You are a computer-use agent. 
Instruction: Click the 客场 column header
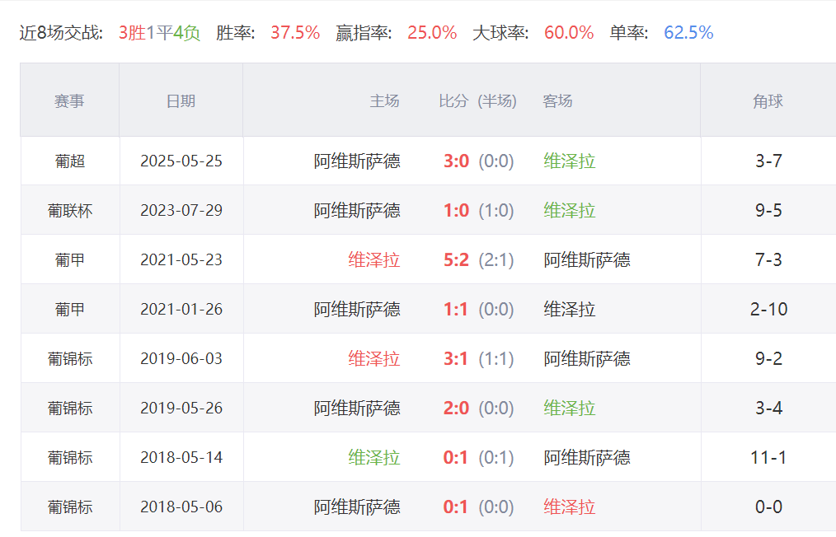pyautogui.click(x=557, y=100)
